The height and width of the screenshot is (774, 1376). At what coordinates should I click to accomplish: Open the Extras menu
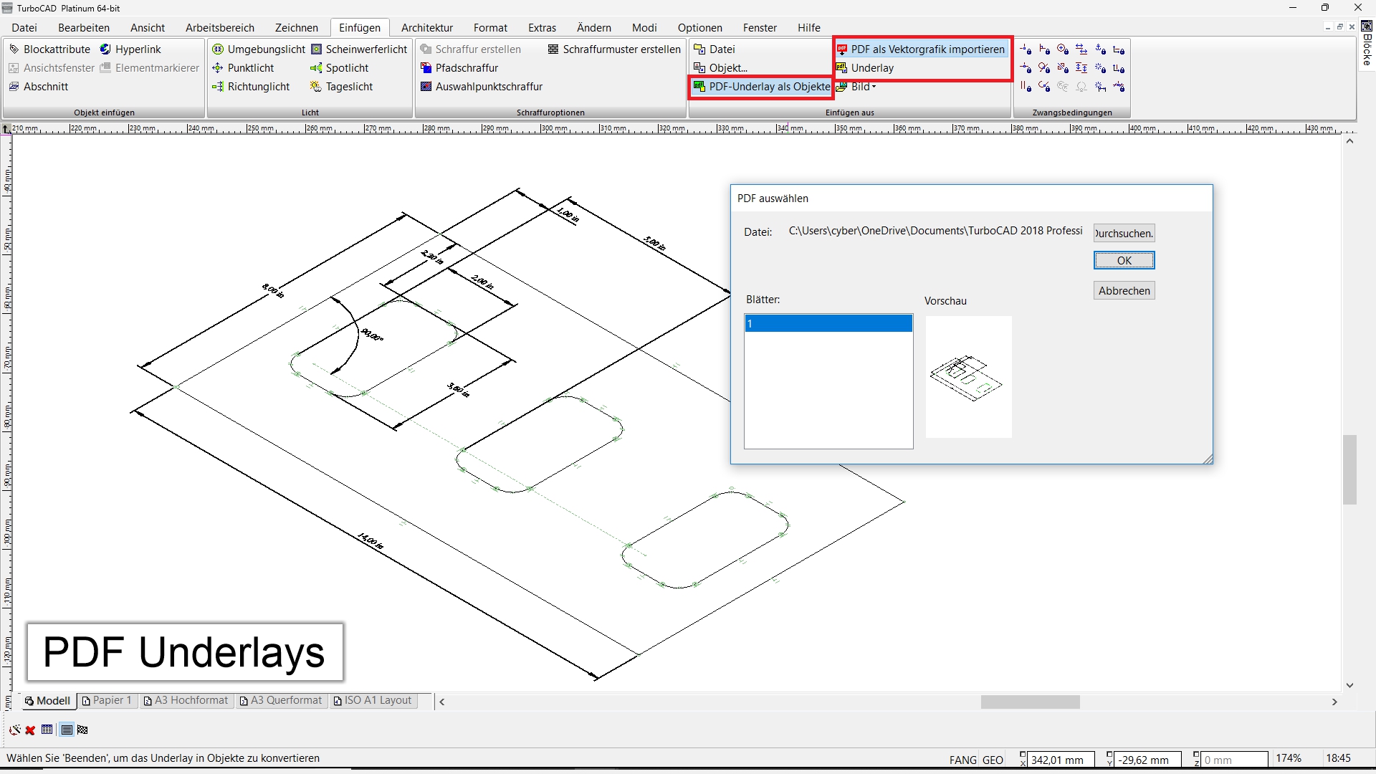coord(542,28)
